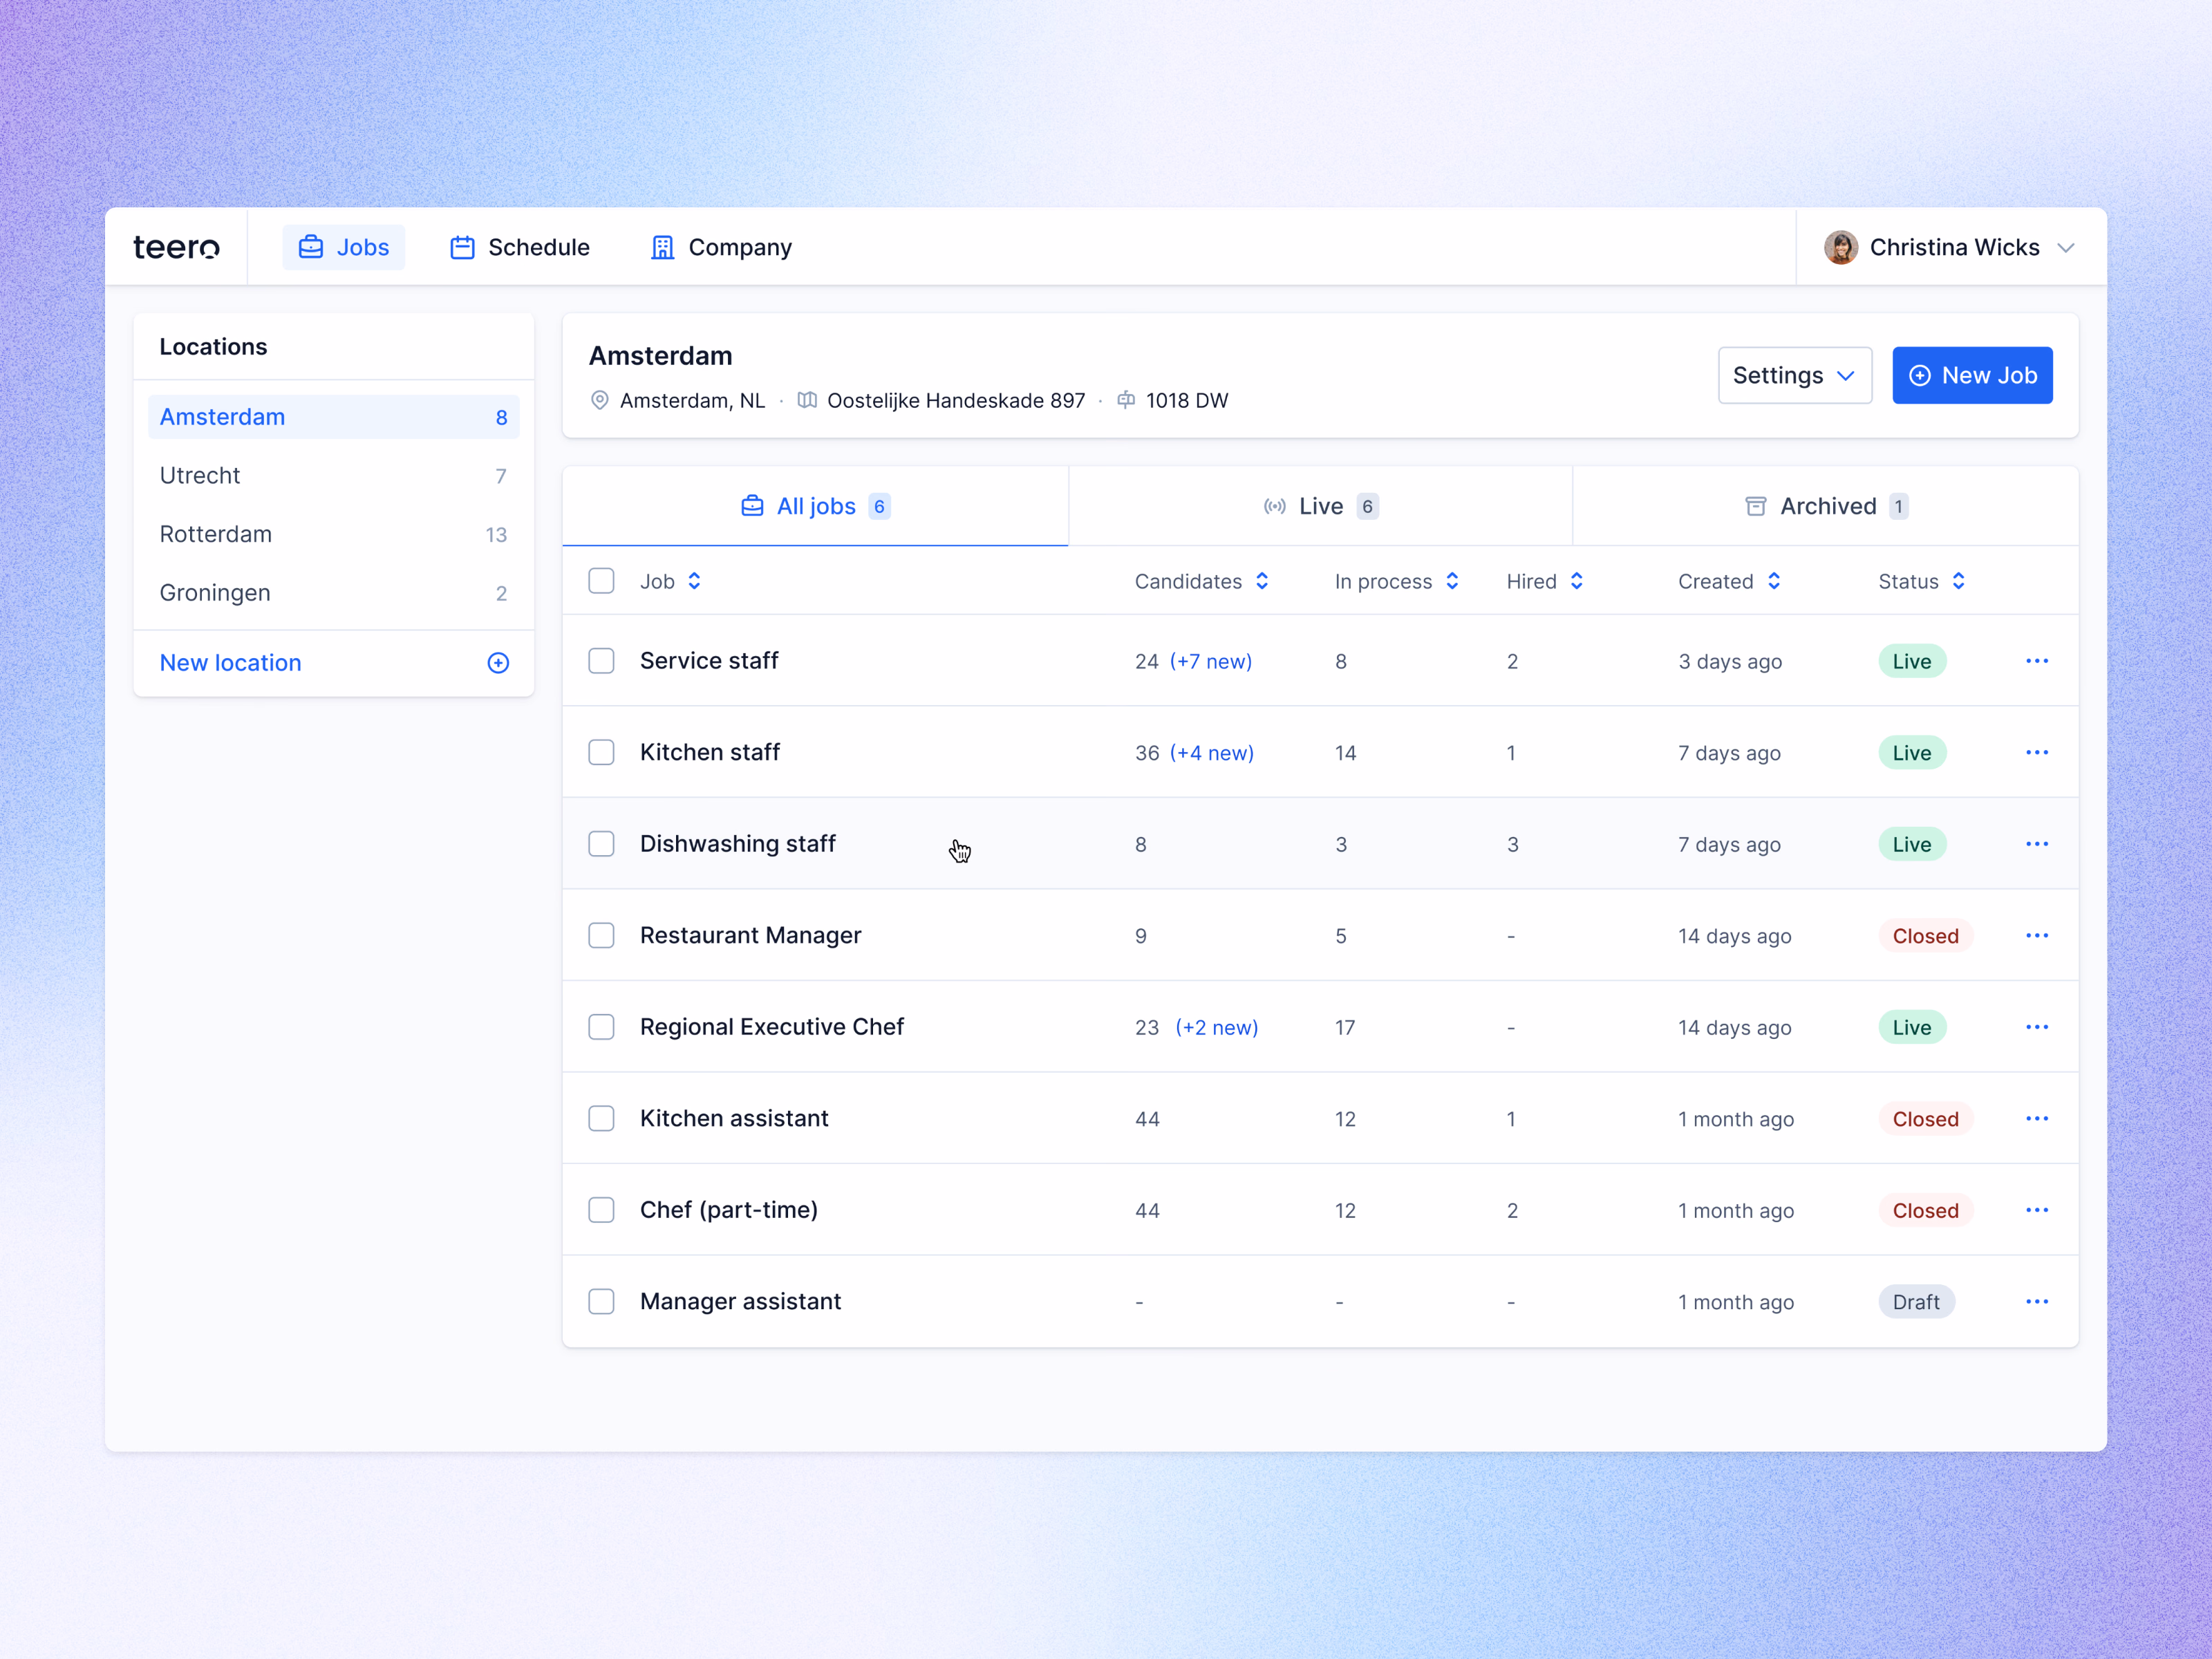This screenshot has width=2212, height=1659.
Task: Expand the Christina Wicks account chevron
Action: click(2066, 248)
